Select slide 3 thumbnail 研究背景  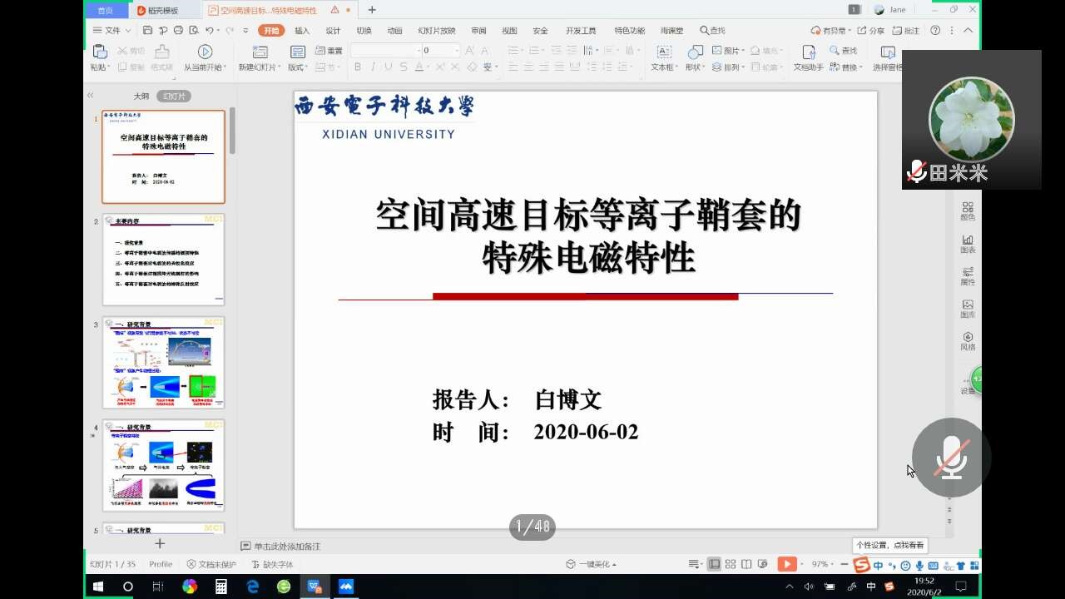(163, 362)
